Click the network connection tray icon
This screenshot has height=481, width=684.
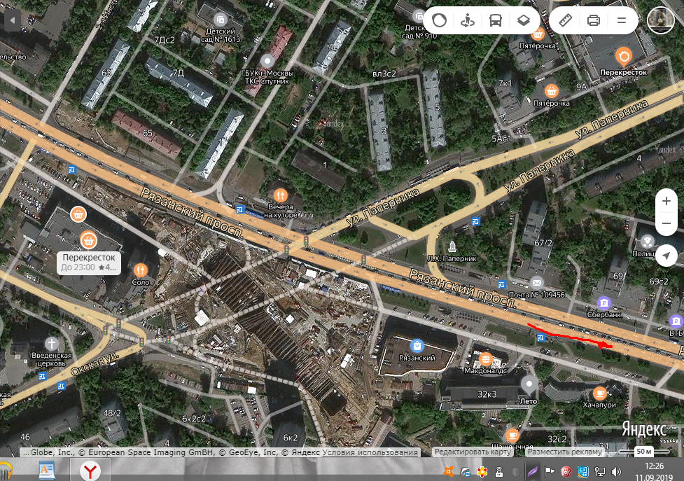[x=600, y=471]
